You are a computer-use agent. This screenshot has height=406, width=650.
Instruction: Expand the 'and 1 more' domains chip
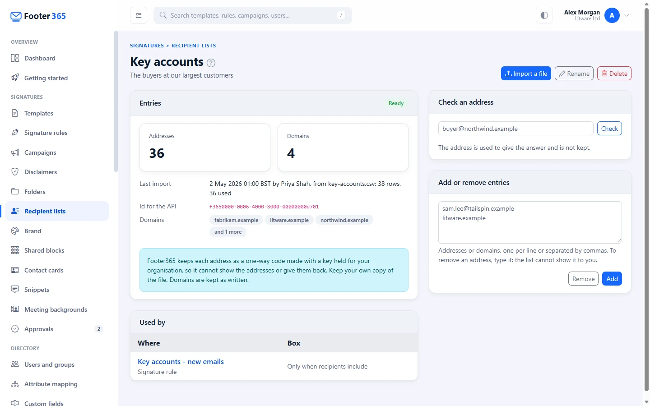point(228,232)
